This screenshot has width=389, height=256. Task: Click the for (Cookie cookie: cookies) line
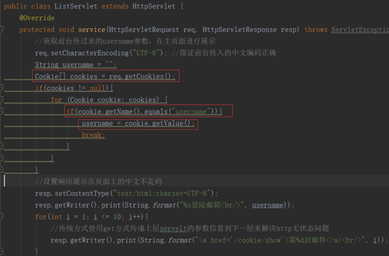pos(109,100)
